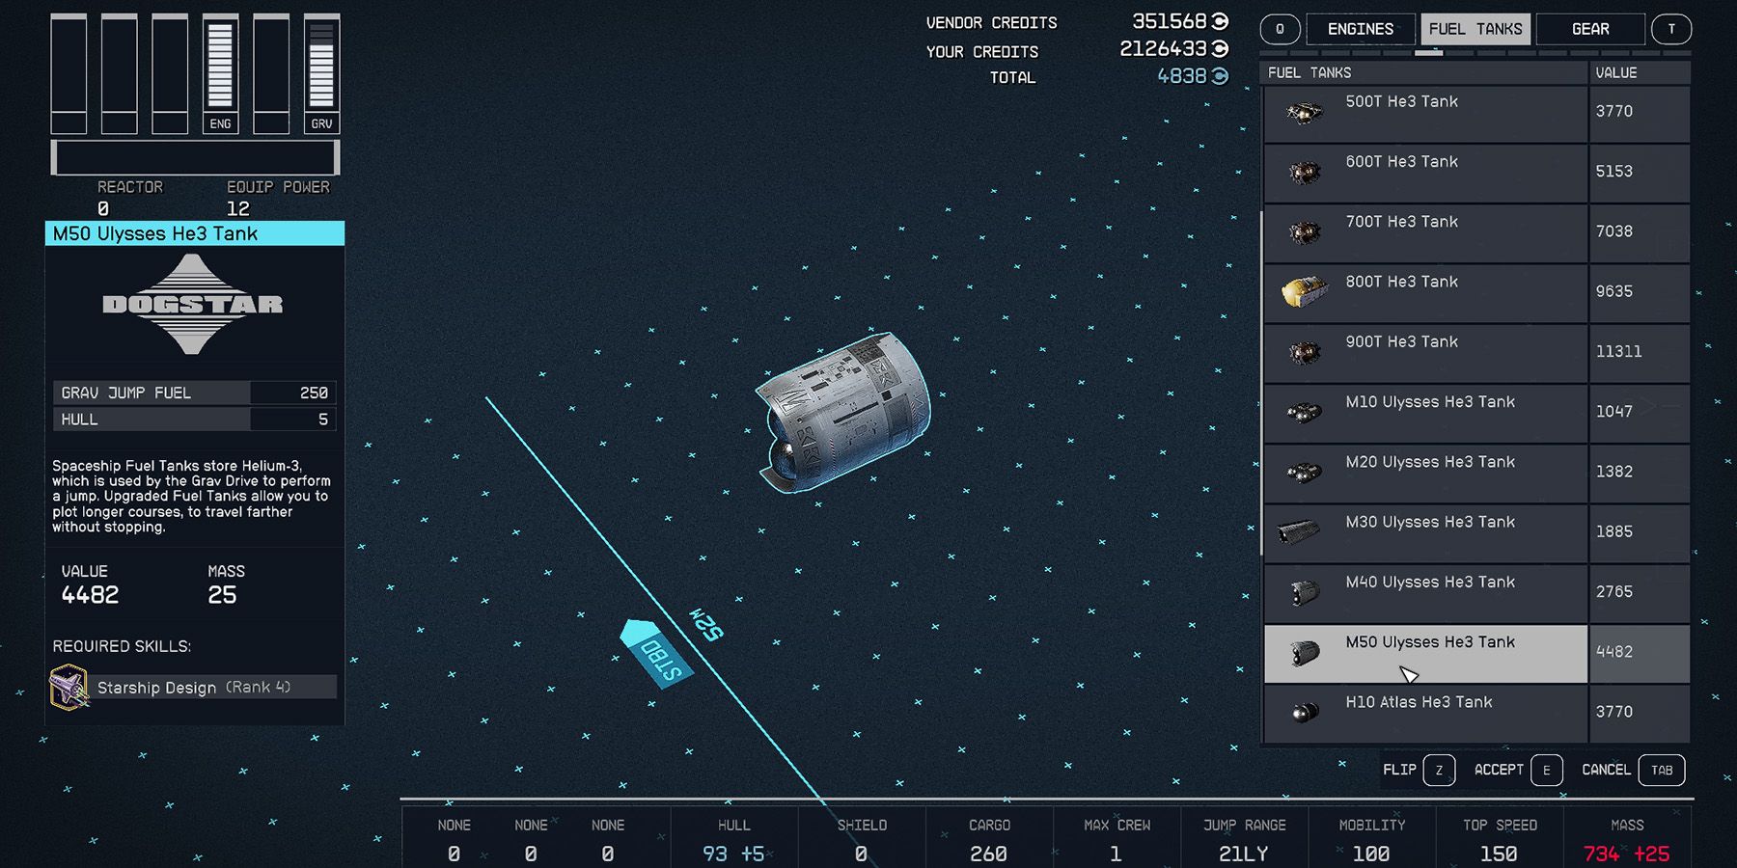The height and width of the screenshot is (868, 1737).
Task: Select the H10 Atlas He3 Tank name
Action: pos(1419,702)
